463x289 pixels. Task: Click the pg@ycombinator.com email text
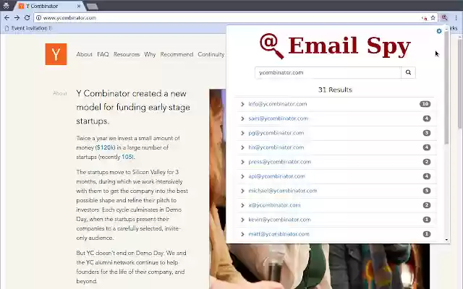[276, 133]
